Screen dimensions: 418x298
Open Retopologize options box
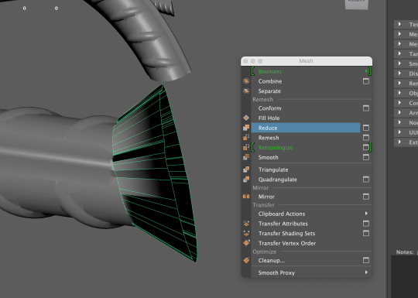(366, 147)
